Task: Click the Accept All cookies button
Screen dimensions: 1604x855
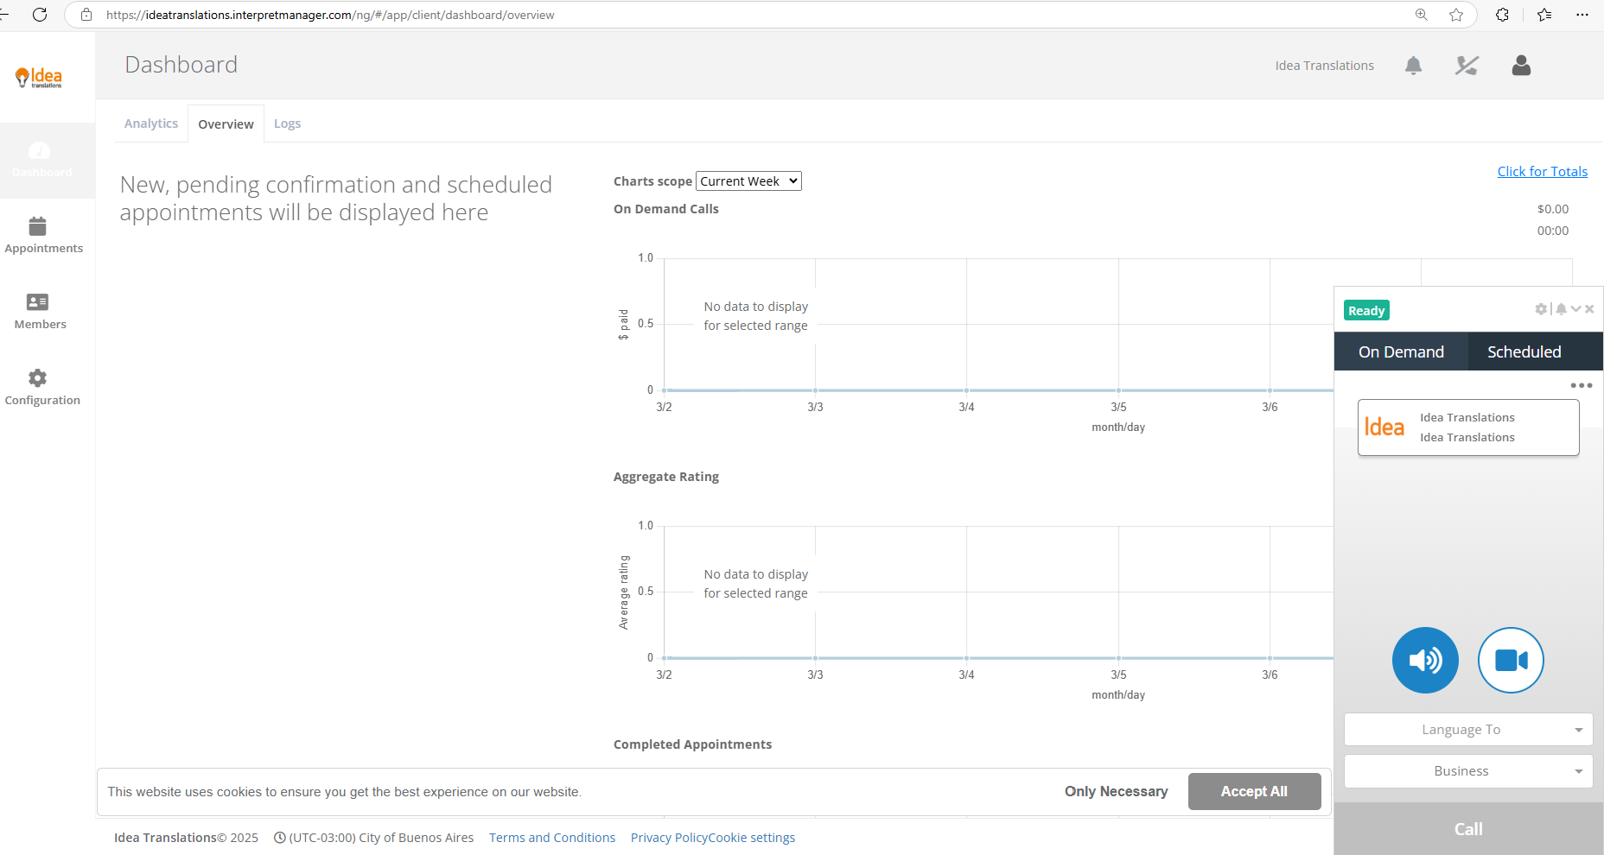Action: tap(1254, 791)
